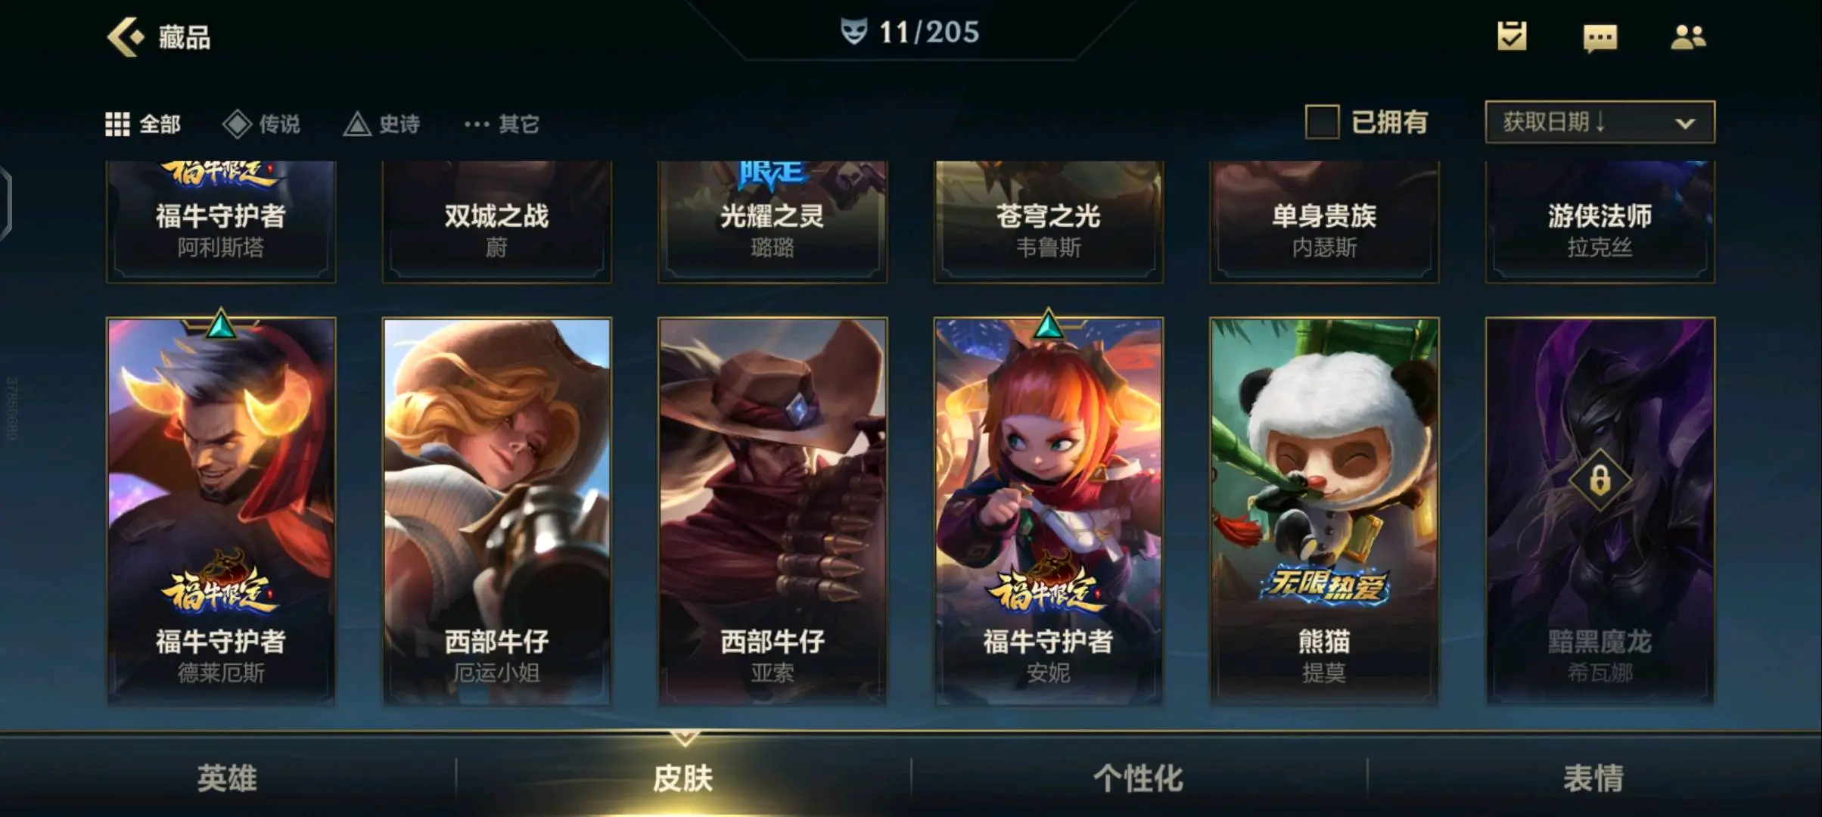Open the chat message bubble icon

pyautogui.click(x=1600, y=38)
